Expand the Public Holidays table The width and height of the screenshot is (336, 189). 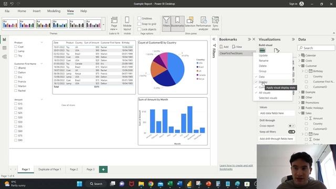tap(299, 108)
